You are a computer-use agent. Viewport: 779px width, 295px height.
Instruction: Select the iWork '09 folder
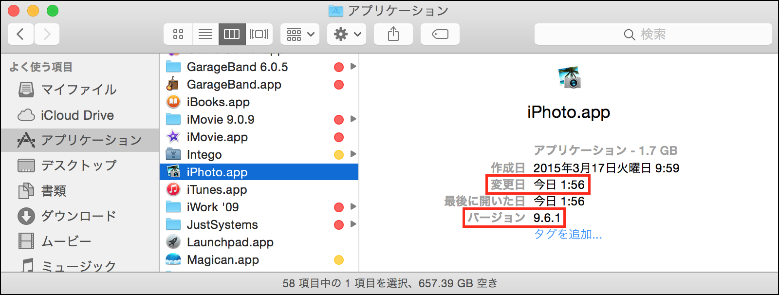click(x=259, y=207)
